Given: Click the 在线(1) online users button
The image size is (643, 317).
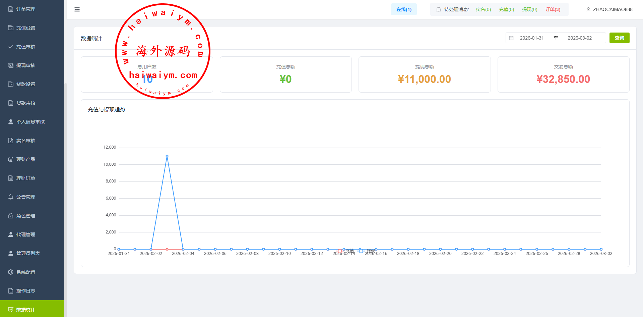Looking at the screenshot, I should point(404,9).
